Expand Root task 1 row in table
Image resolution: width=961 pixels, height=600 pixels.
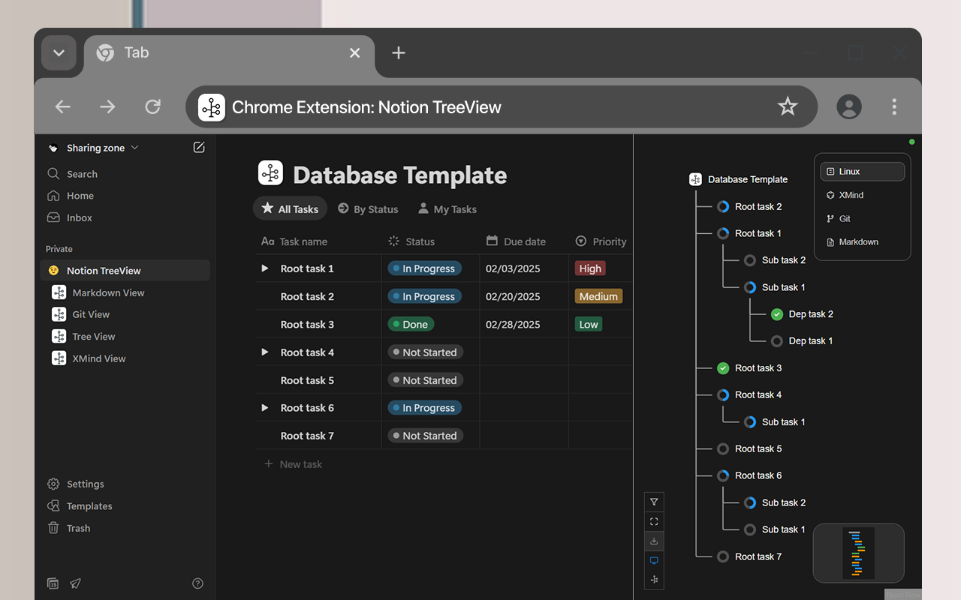264,268
